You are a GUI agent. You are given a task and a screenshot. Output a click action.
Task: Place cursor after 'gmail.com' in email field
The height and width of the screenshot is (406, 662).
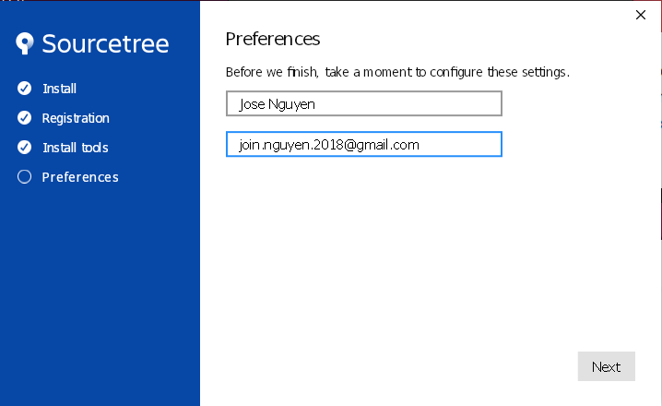tap(421, 145)
